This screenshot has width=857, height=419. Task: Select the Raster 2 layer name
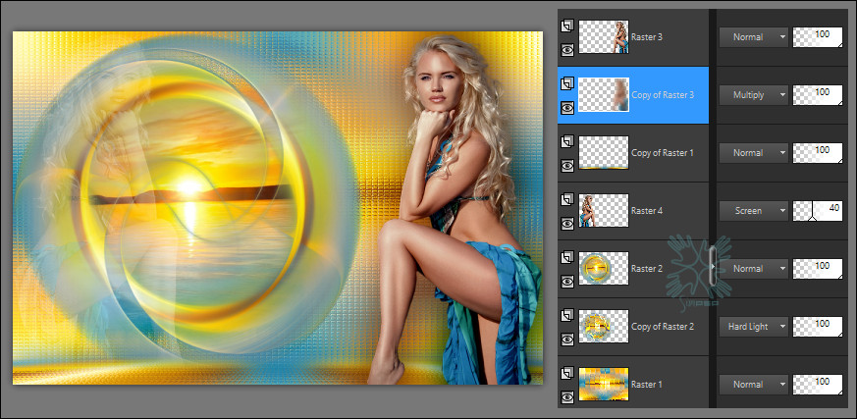click(x=648, y=268)
